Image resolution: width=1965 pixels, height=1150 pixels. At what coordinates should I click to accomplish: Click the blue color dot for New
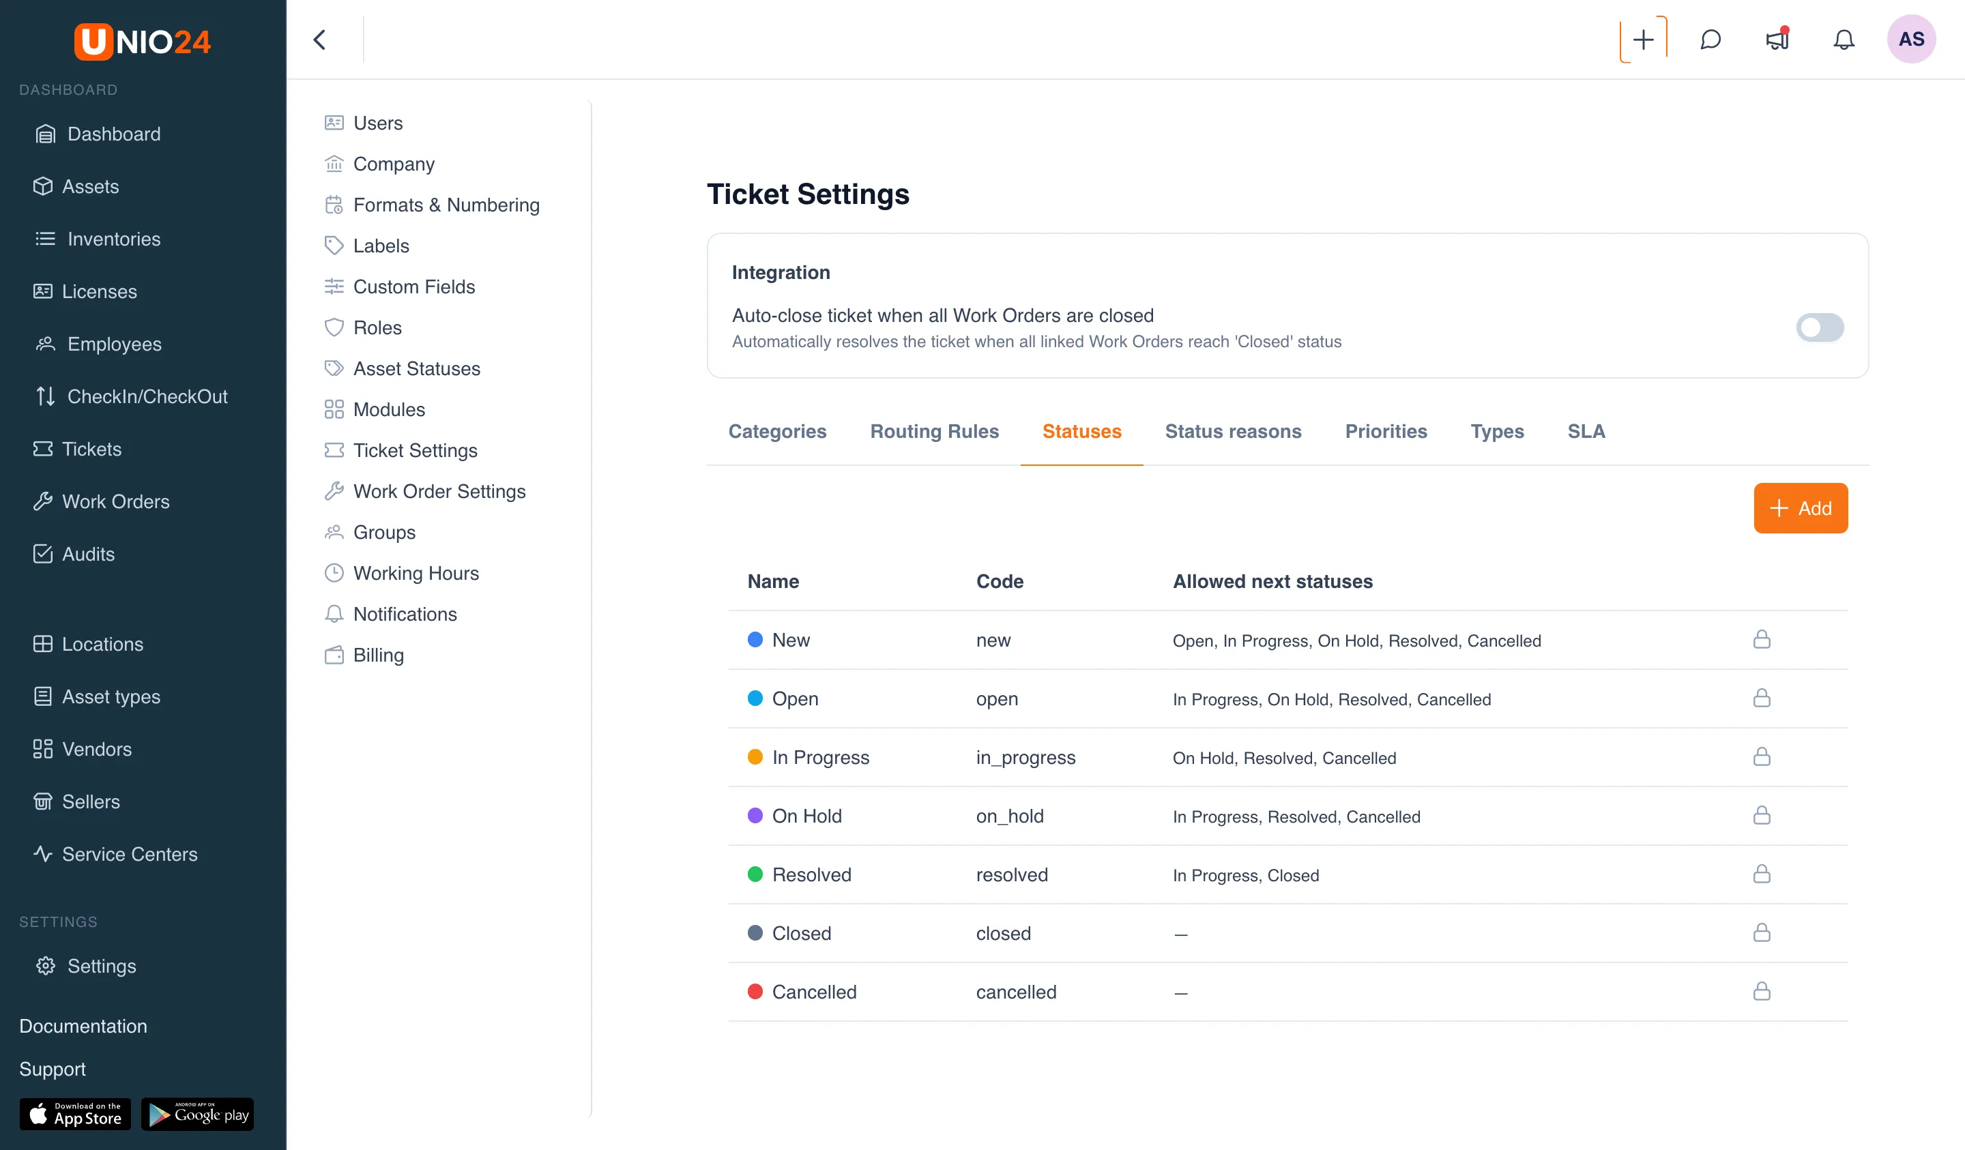pyautogui.click(x=755, y=639)
